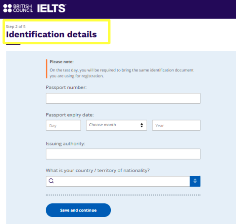Click the Issuing authority text box
The image size is (236, 224).
pos(123,154)
